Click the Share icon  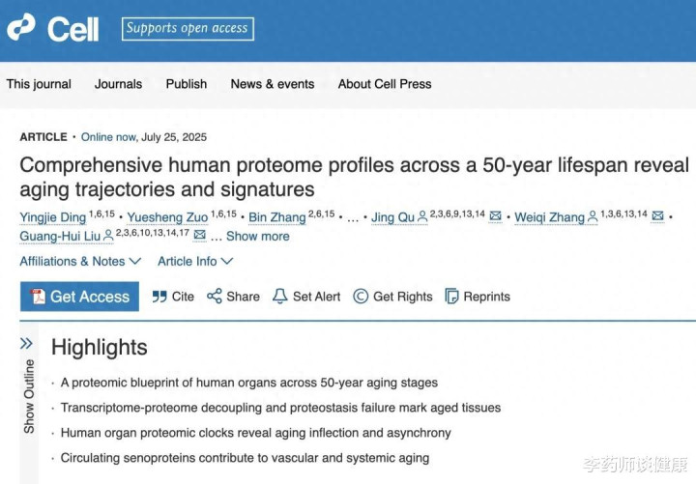pos(215,297)
